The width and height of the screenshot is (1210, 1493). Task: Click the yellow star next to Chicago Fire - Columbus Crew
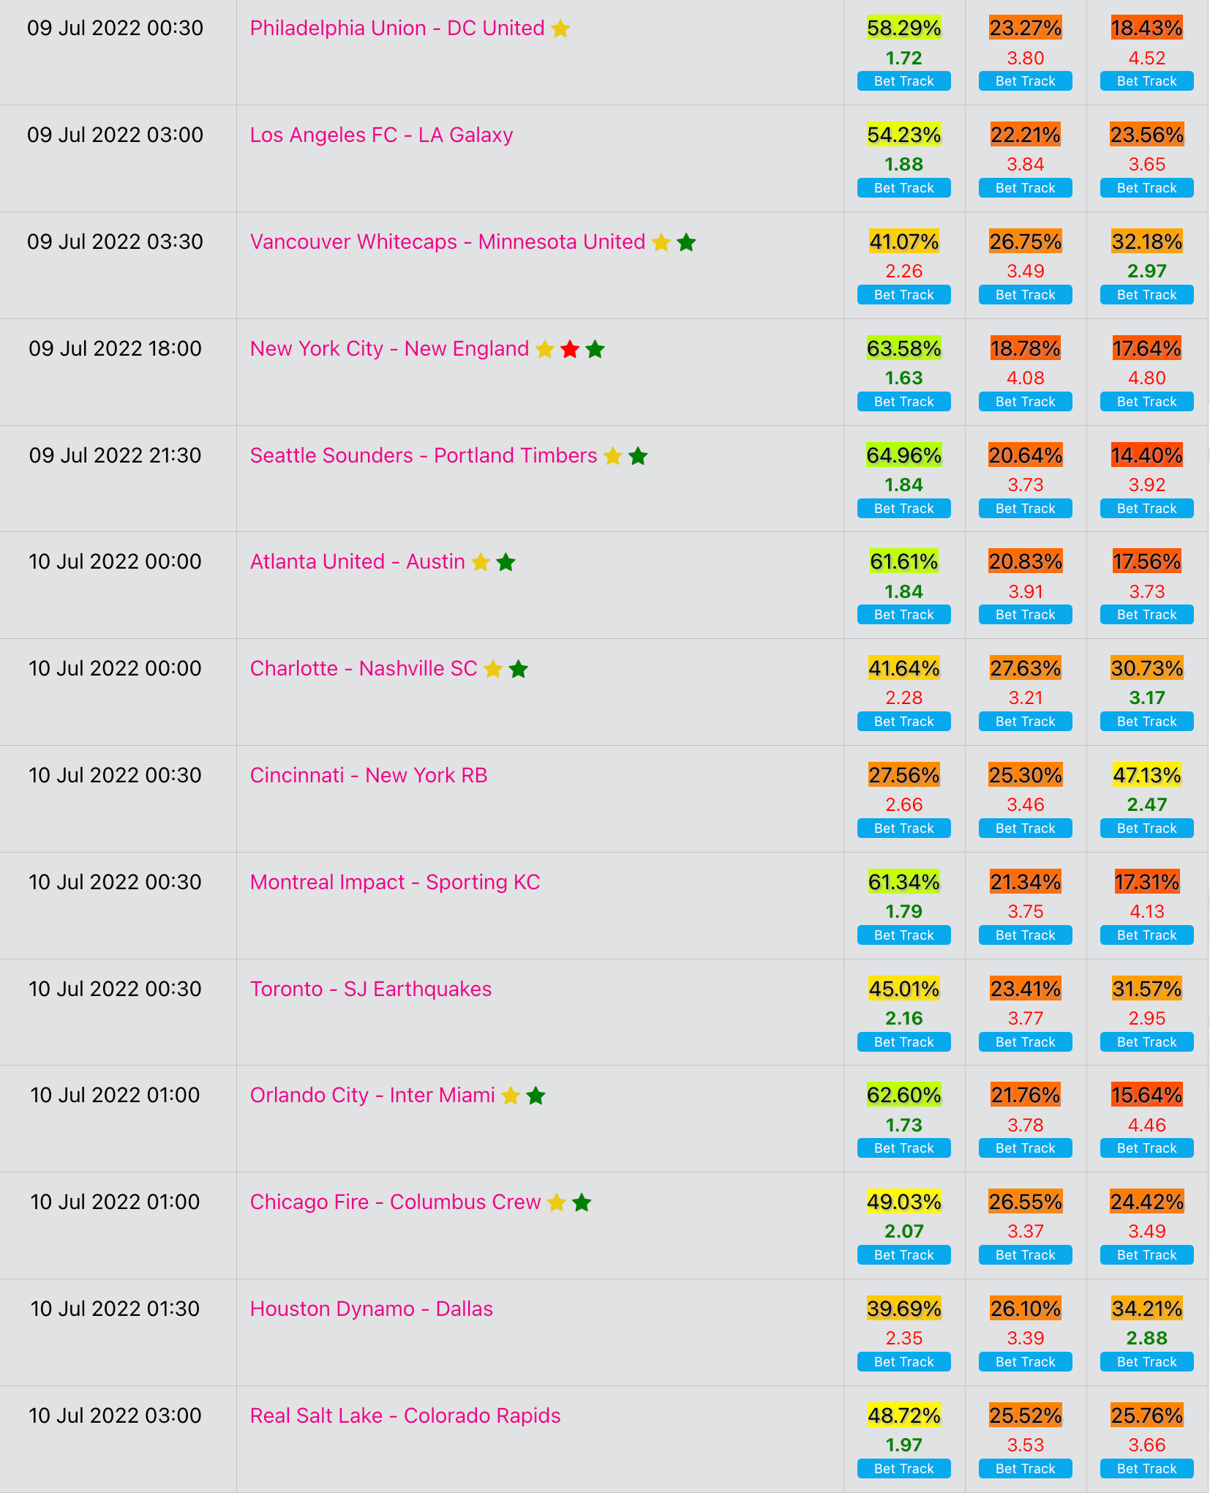(x=557, y=1202)
